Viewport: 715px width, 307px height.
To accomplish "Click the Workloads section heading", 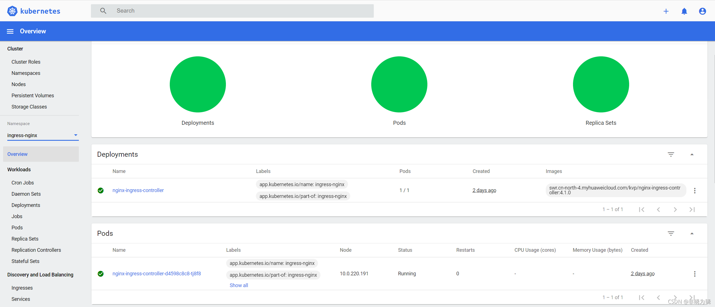I will click(x=19, y=169).
